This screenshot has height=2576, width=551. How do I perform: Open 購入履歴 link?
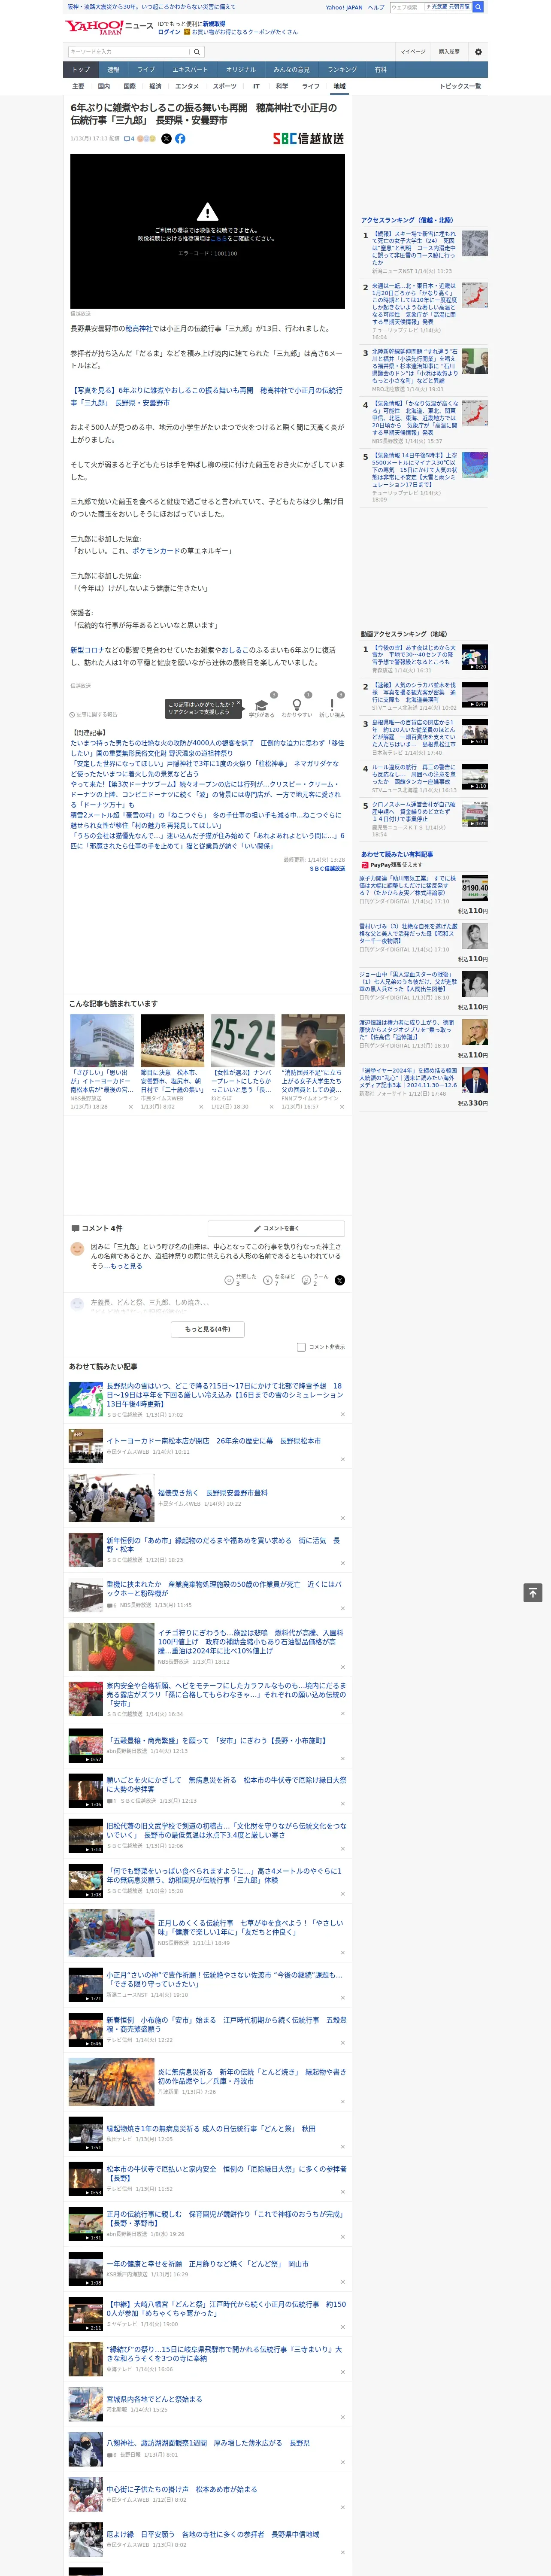[x=449, y=52]
